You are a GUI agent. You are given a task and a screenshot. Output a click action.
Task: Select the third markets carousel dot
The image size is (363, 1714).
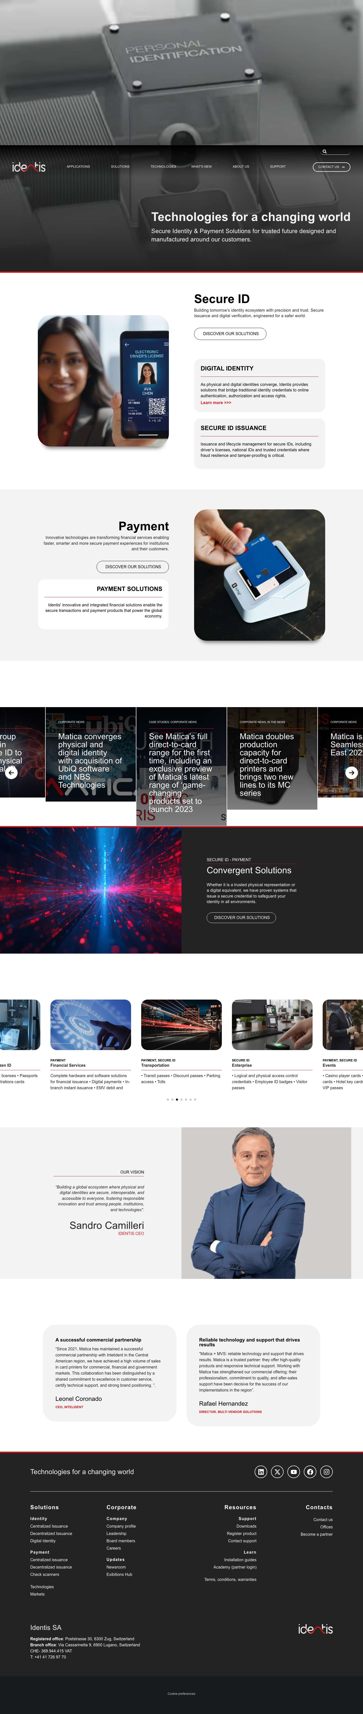(x=176, y=1099)
